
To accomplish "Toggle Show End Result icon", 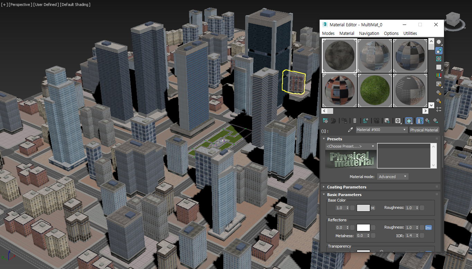I will [420, 121].
